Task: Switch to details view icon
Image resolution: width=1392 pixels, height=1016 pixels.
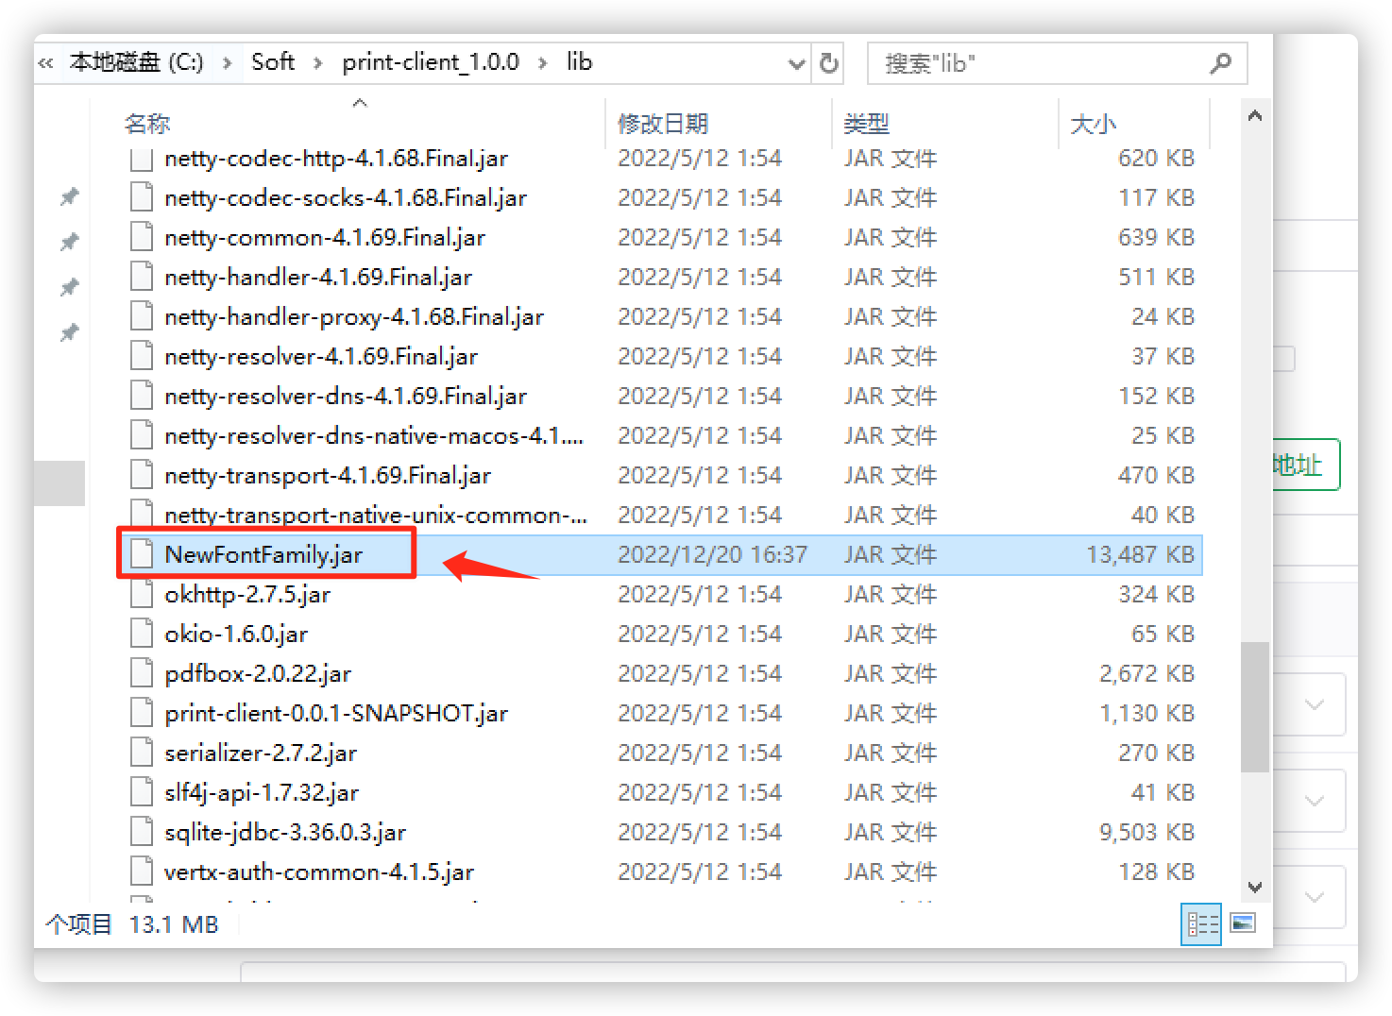Action: point(1201,923)
